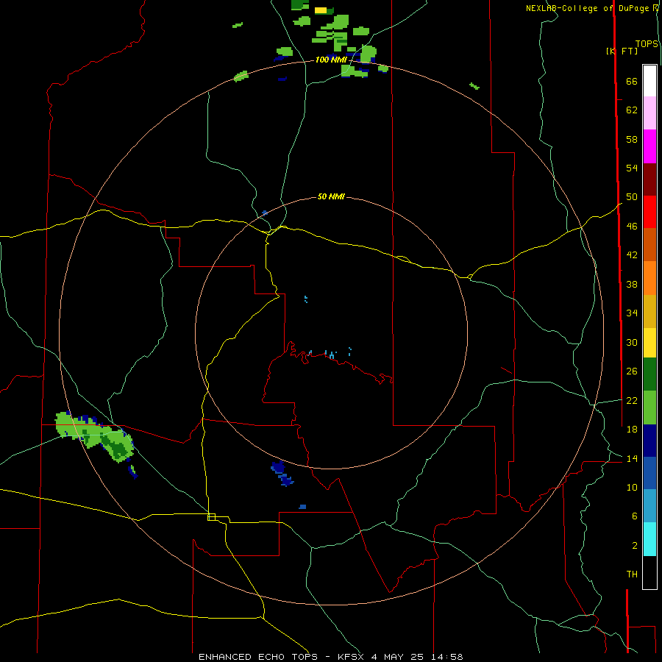Click the black TH swatch in legend
662x662 pixels.
tap(649, 572)
